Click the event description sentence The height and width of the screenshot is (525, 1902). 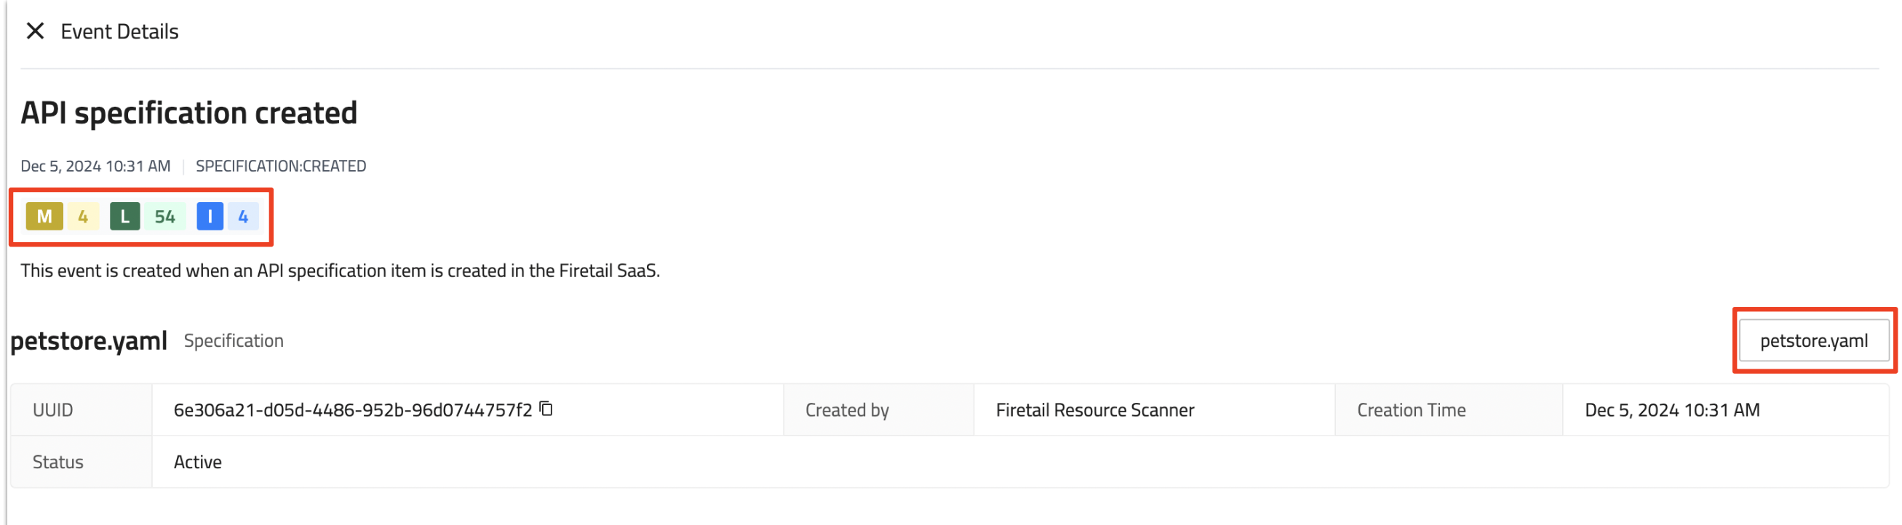[340, 270]
